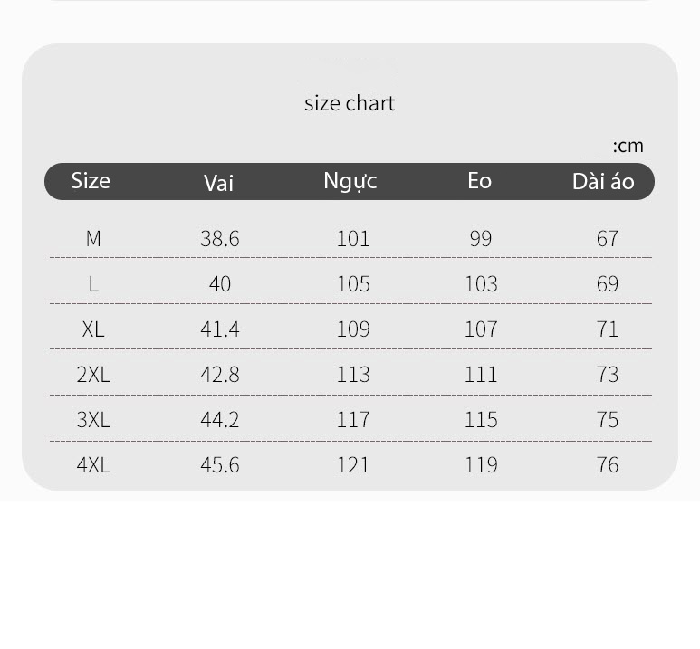Select the 3XL size row label
Viewport: 700px width, 649px height.
[x=93, y=420]
